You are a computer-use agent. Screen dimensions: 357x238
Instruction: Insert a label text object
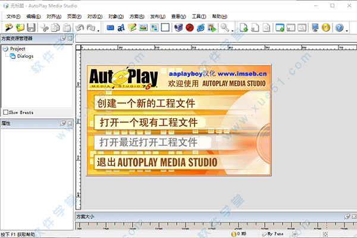pos(121,27)
